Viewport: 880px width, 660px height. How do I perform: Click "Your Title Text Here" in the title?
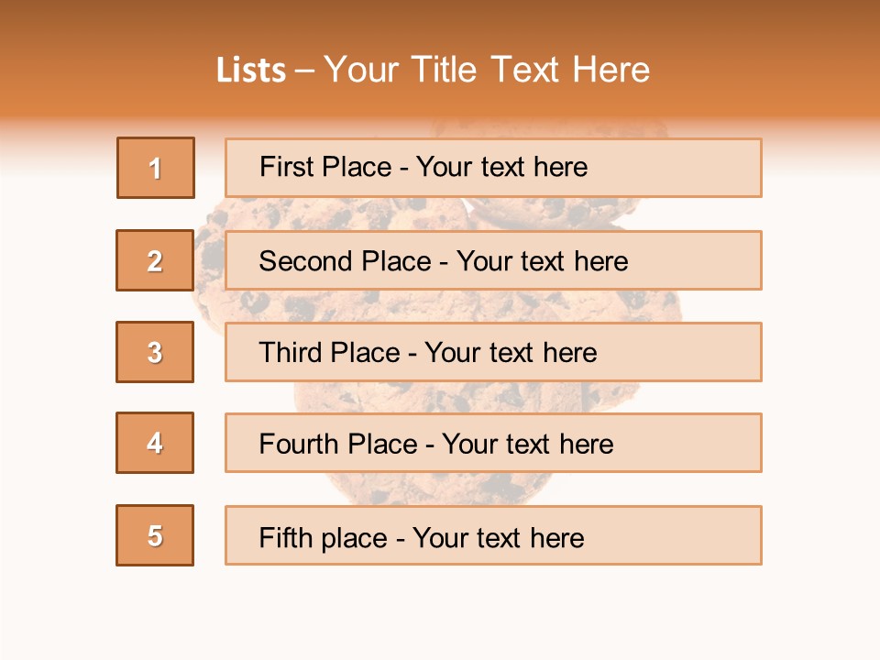click(x=487, y=71)
